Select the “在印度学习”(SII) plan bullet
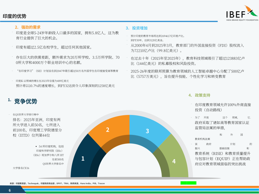 [x=68, y=71]
